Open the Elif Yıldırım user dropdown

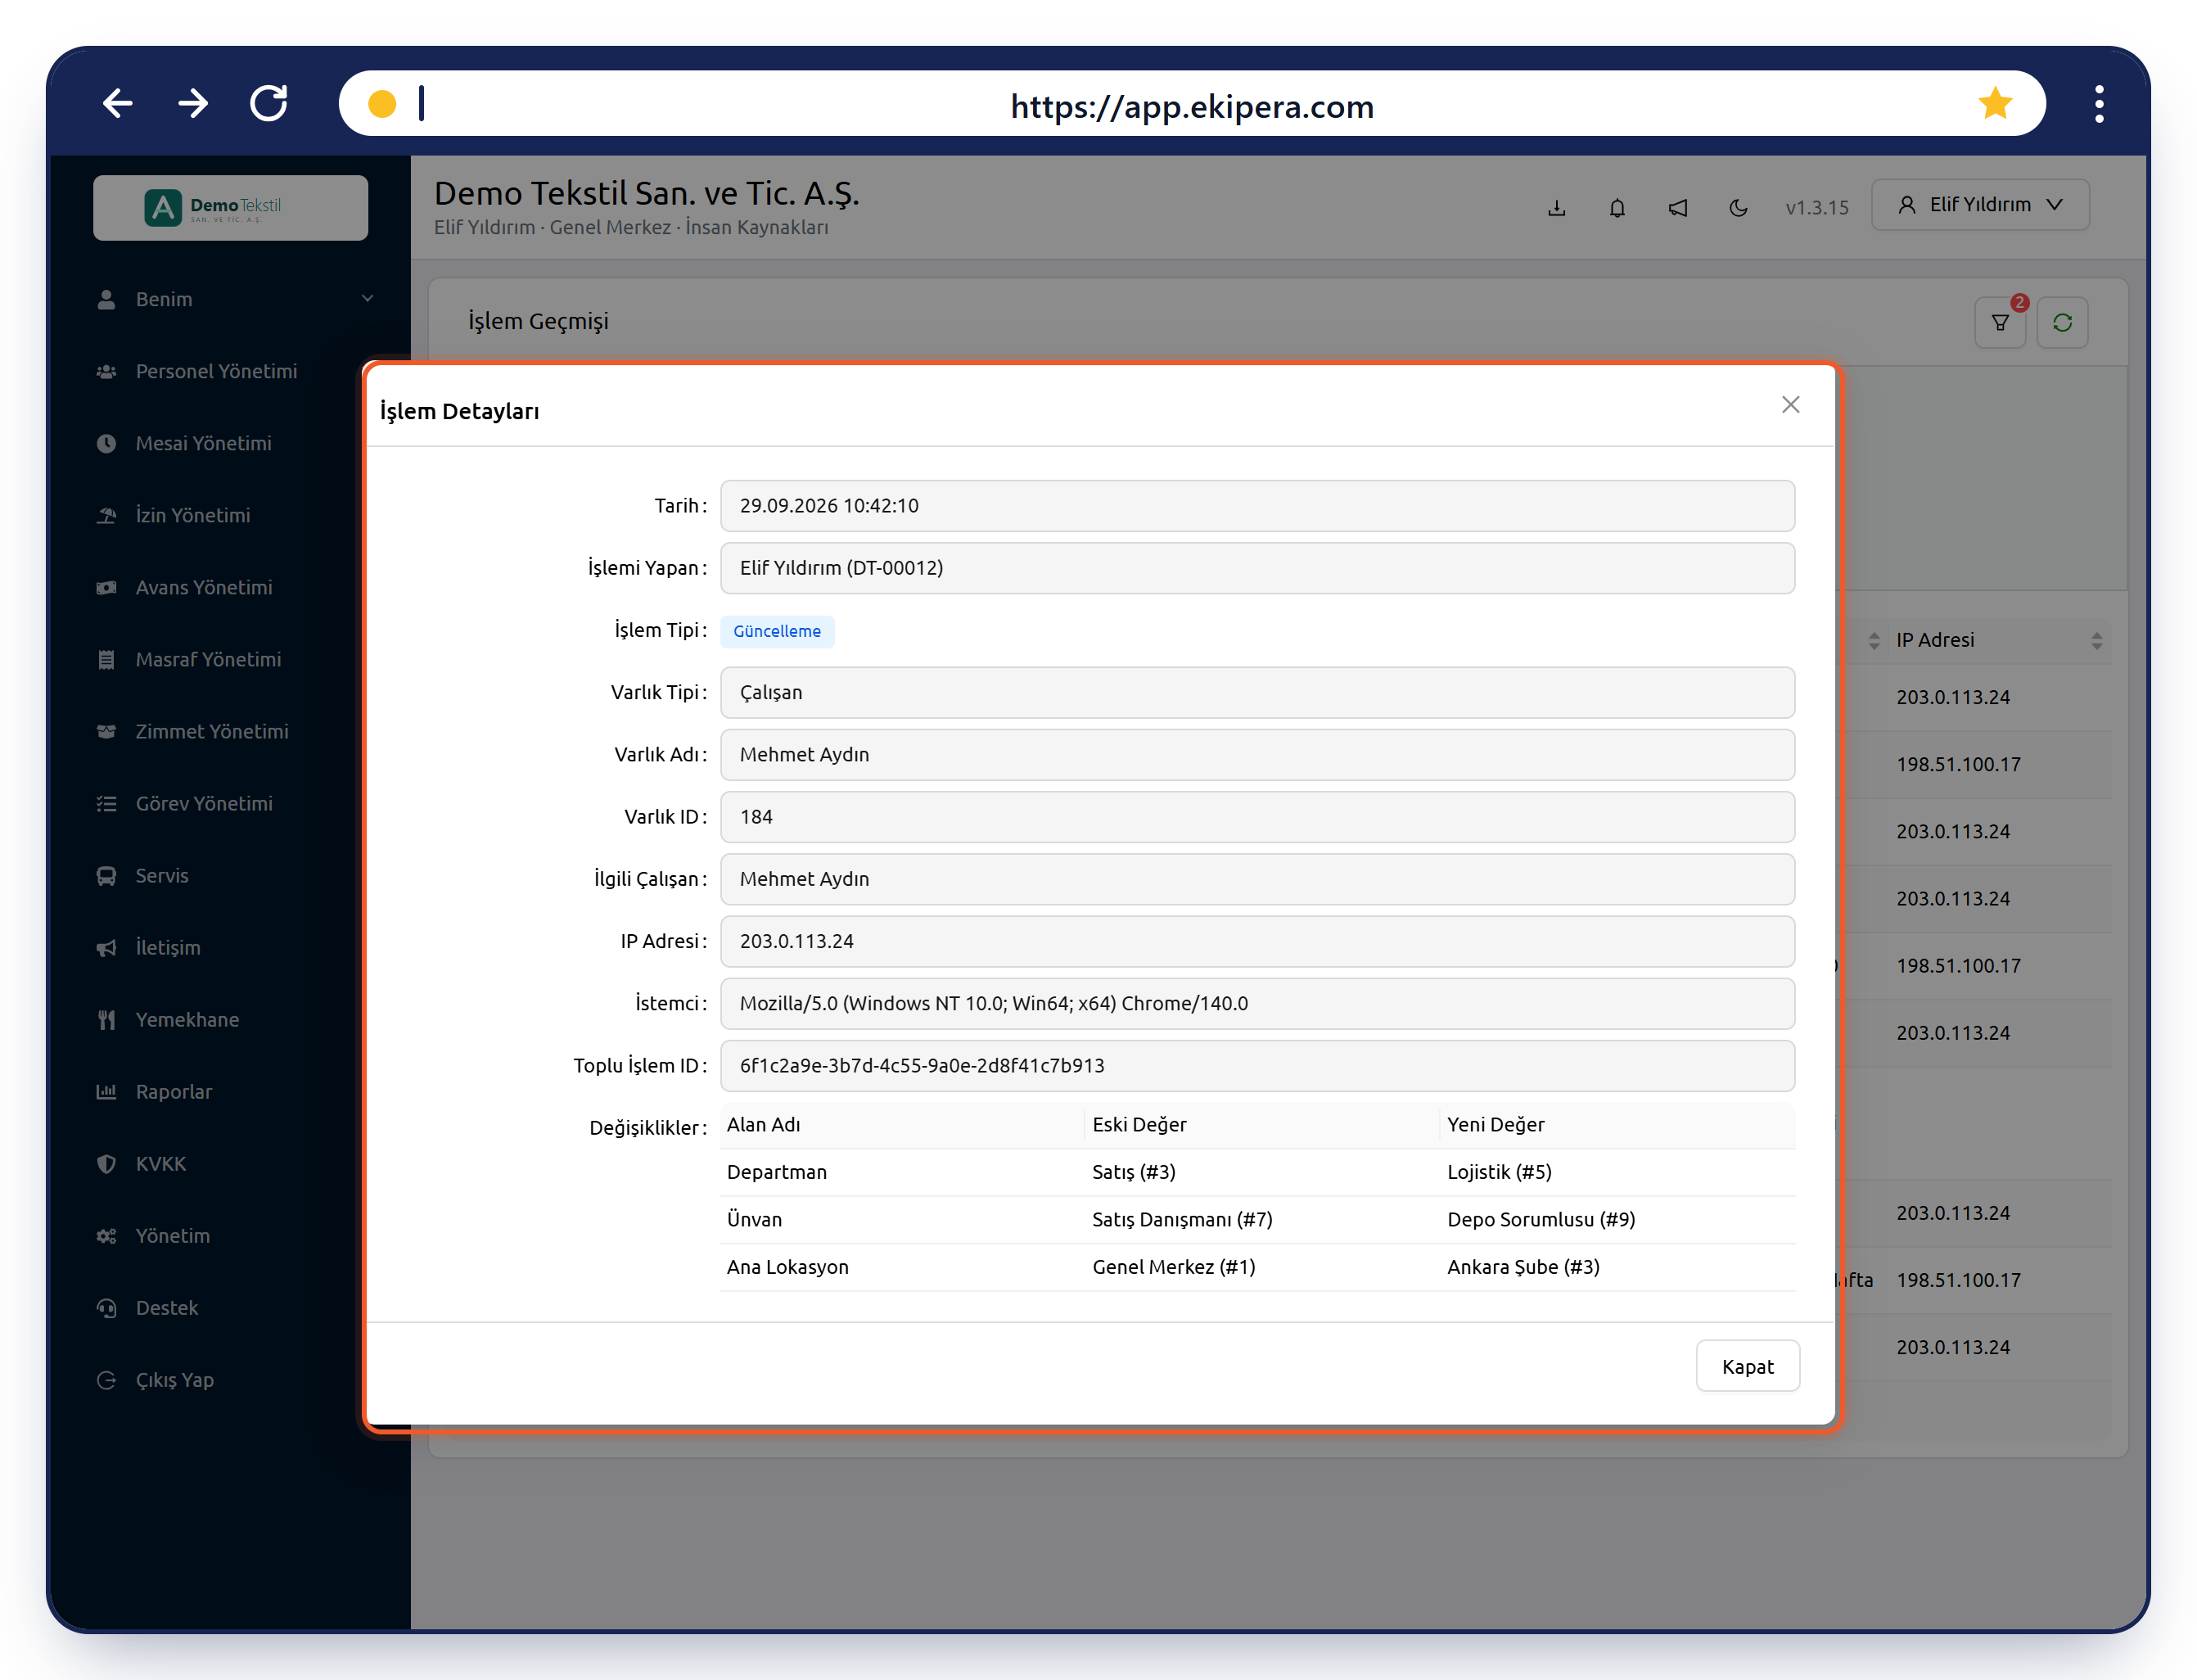1979,205
